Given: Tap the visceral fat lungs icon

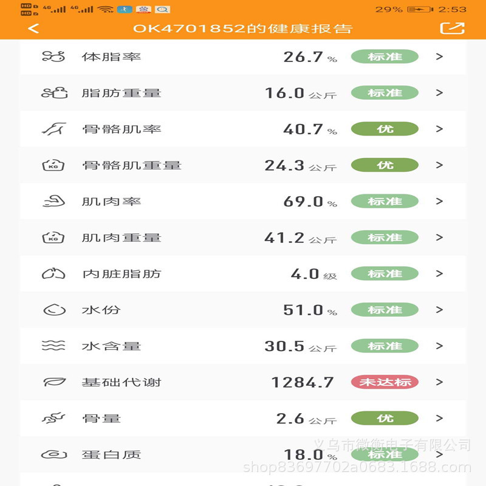Looking at the screenshot, I should click(53, 273).
